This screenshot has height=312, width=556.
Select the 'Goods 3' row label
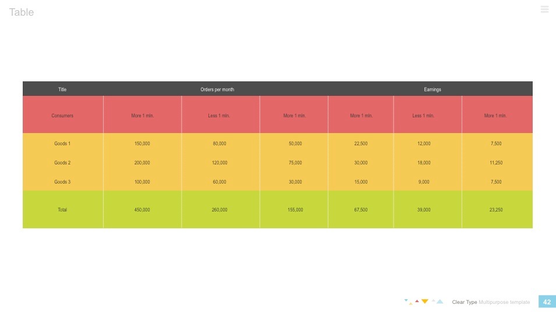coord(62,182)
